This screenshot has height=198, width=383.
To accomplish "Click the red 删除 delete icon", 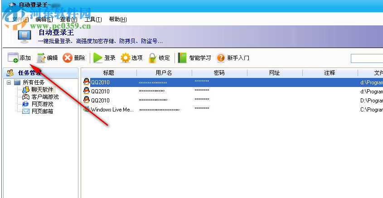I will [x=68, y=58].
